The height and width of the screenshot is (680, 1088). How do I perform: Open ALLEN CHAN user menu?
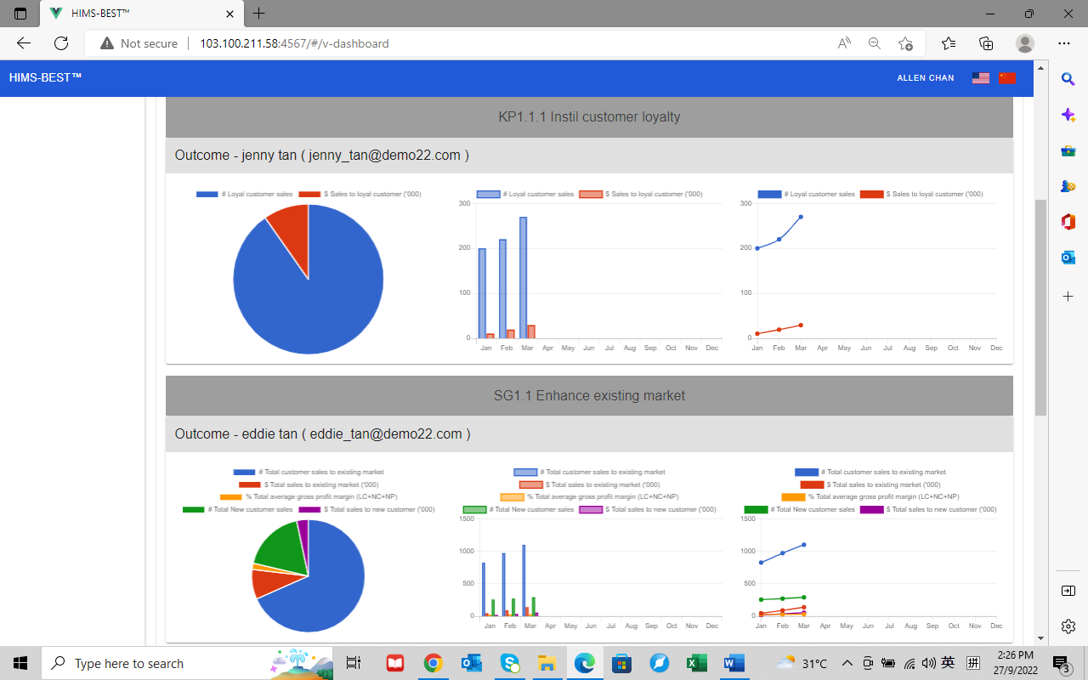[x=925, y=78]
